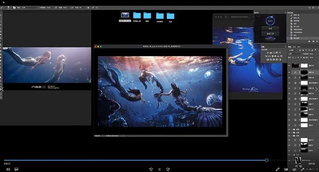
Task: Open the brush opacity dropdown
Action: [x=49, y=8]
